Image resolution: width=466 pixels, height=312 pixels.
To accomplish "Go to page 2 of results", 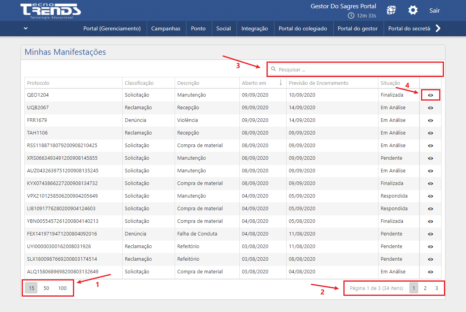I will pyautogui.click(x=425, y=288).
